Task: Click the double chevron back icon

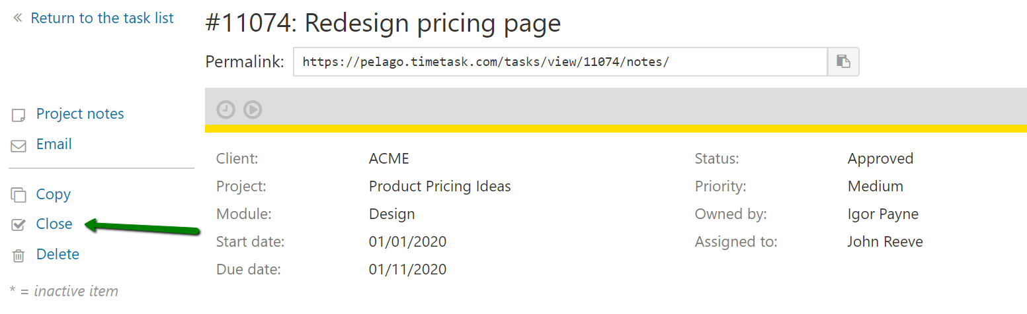Action: 18,18
